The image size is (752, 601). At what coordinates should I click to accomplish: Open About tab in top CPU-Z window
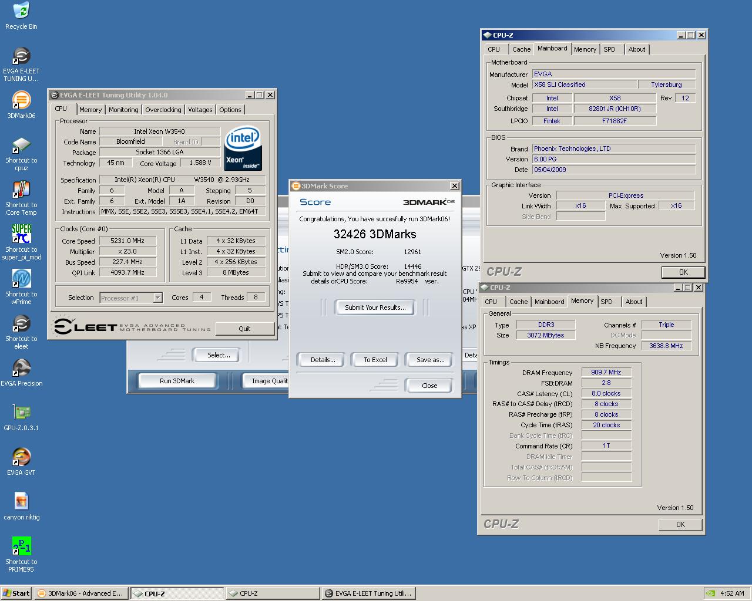click(x=637, y=49)
